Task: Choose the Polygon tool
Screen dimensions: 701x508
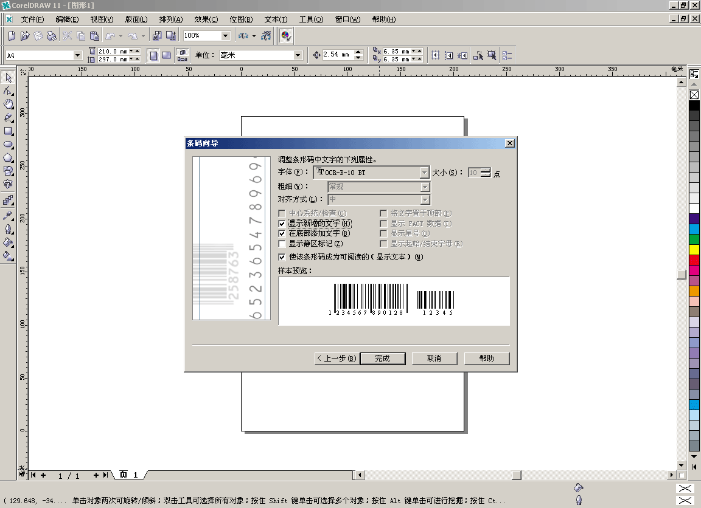Action: point(8,158)
